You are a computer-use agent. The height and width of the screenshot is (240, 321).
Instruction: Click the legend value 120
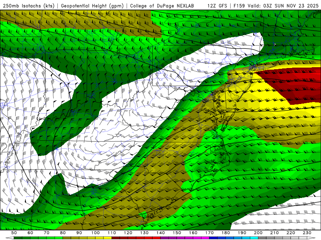(128, 233)
